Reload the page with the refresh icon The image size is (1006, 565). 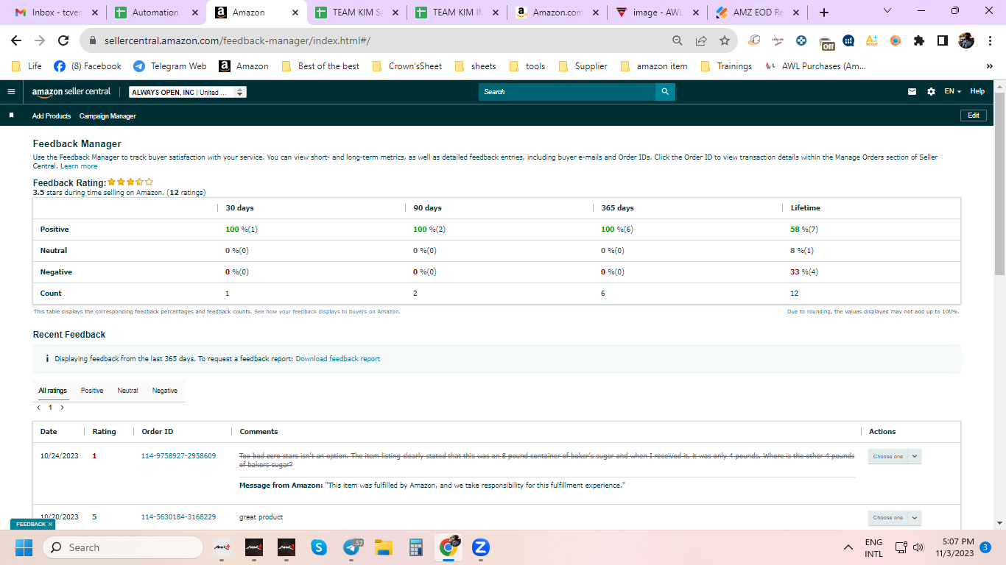63,40
